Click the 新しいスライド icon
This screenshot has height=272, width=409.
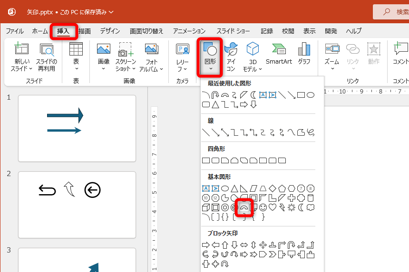(21, 49)
